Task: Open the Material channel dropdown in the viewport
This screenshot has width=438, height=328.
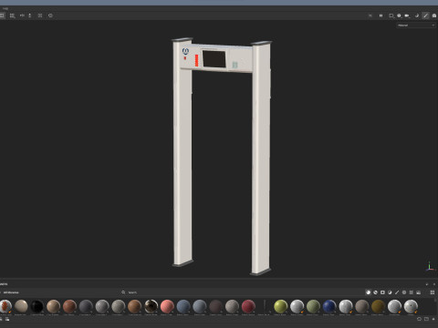Action: point(416,26)
